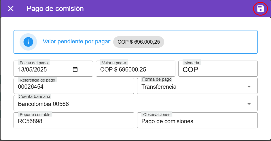Image resolution: width=271 pixels, height=141 pixels.
Task: Click the Pago de comisión header title
Action: pyautogui.click(x=55, y=9)
